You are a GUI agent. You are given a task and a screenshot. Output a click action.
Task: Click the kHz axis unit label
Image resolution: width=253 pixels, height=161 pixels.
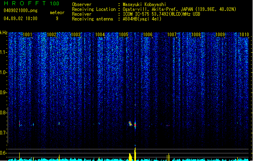[x=4, y=33]
